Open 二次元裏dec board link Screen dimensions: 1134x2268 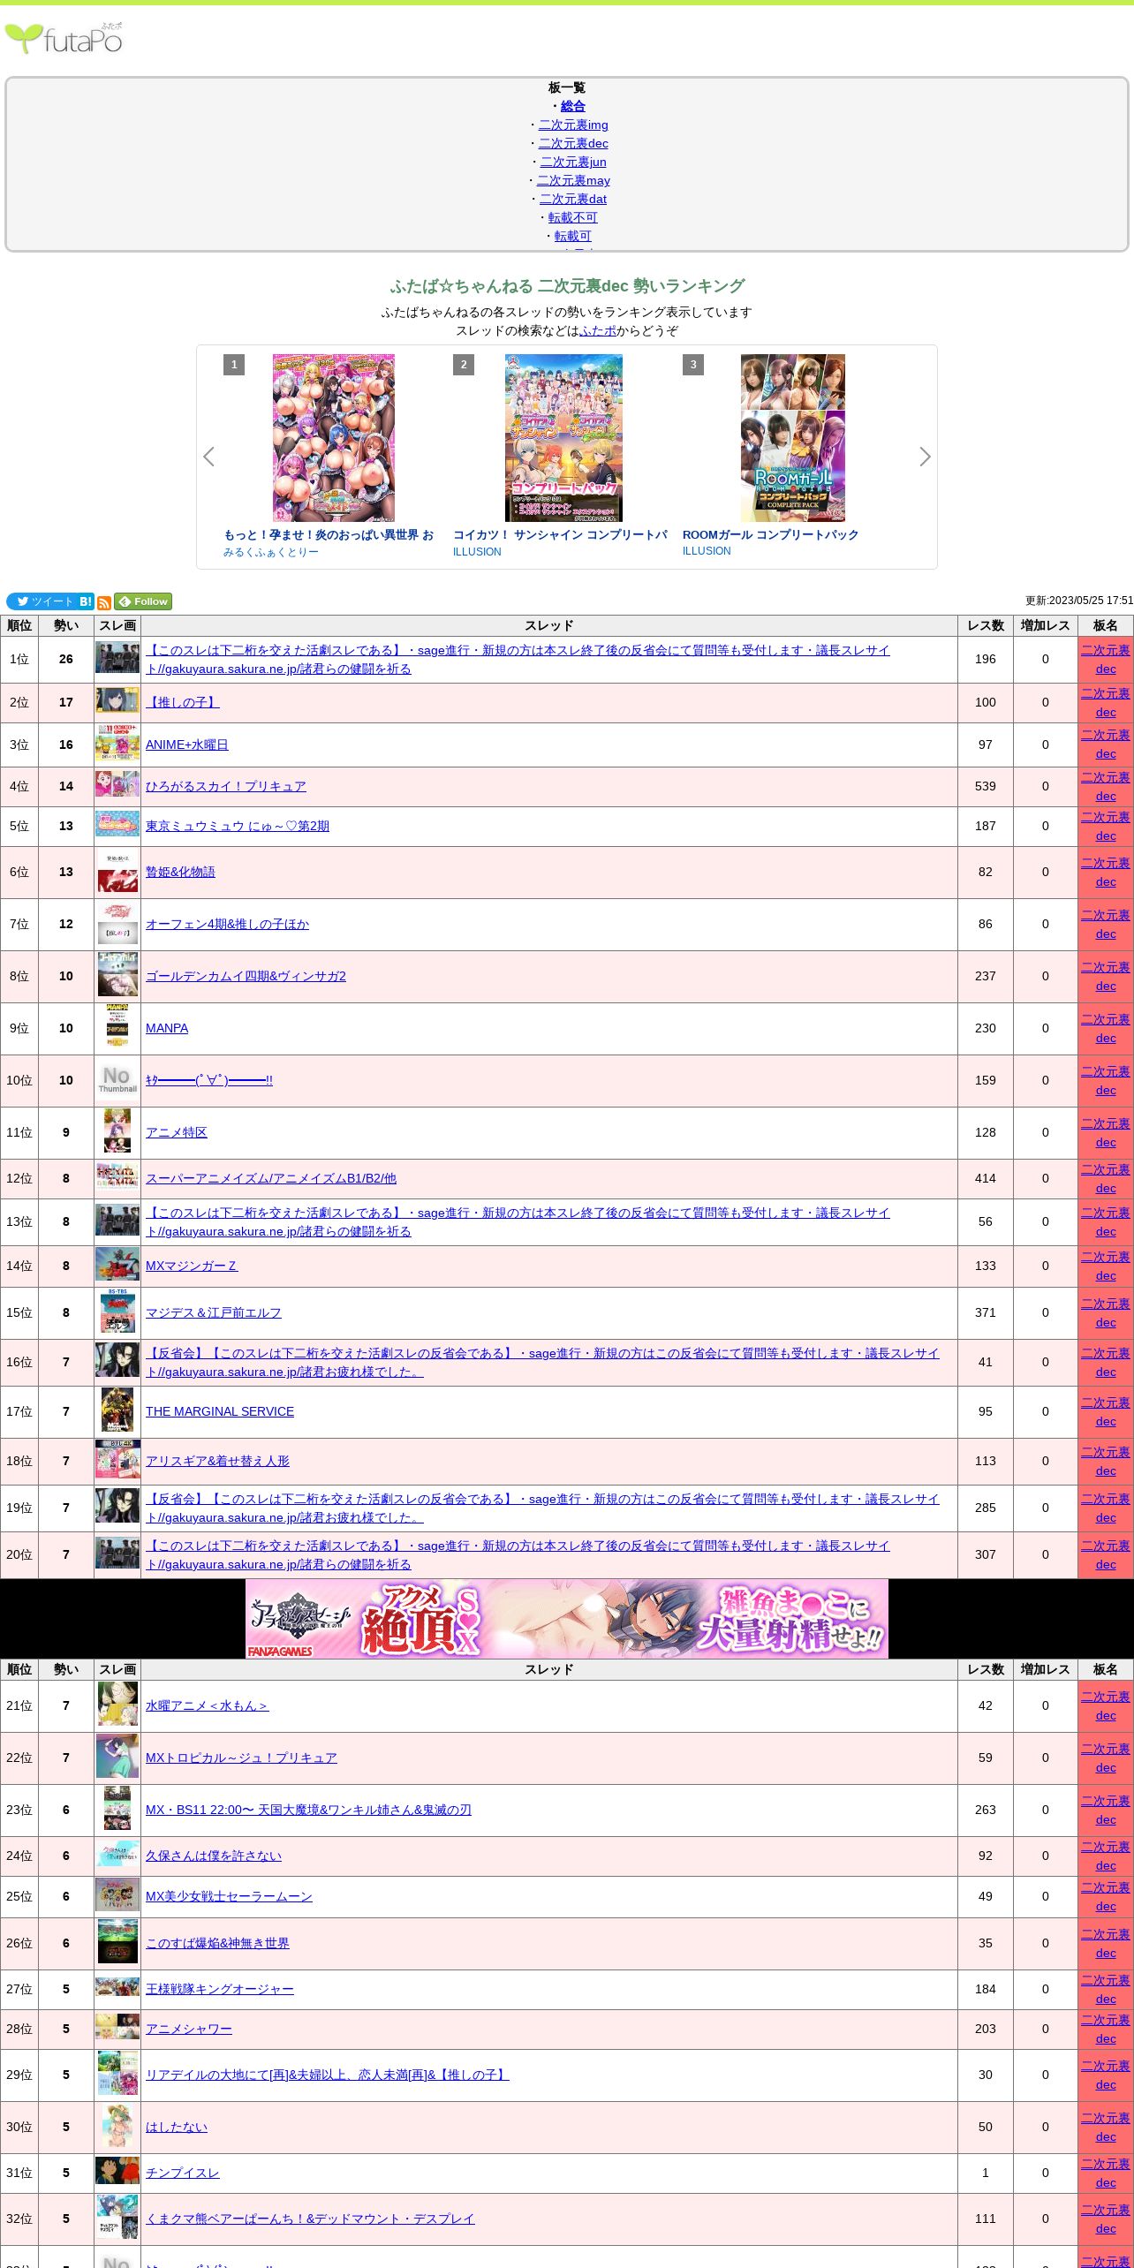573,143
